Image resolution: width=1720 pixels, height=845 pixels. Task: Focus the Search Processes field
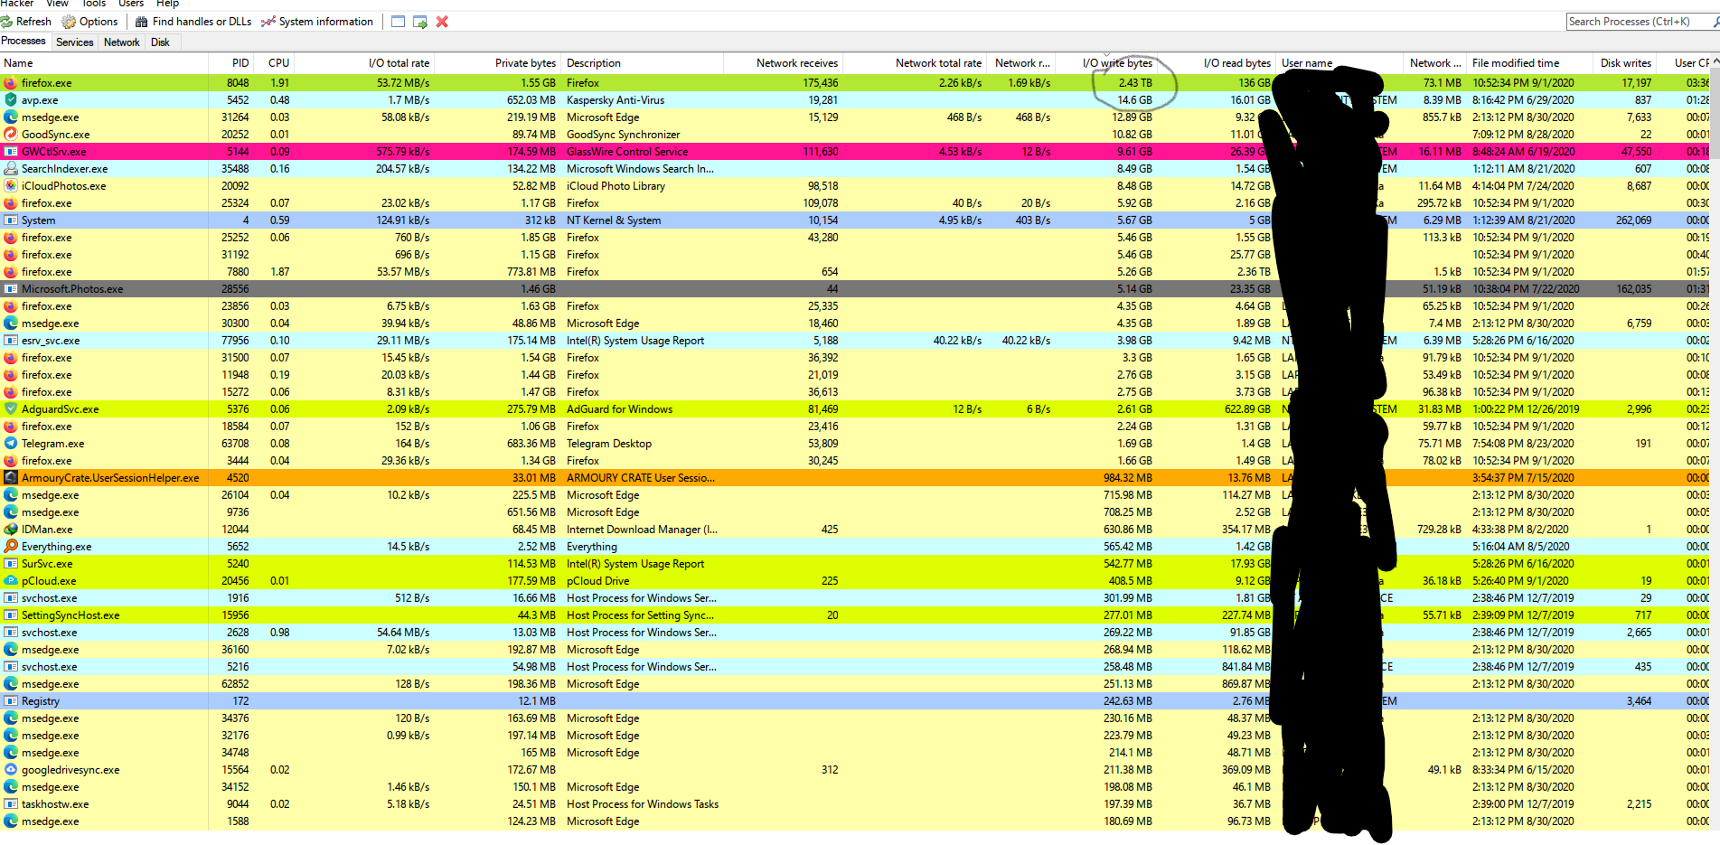pyautogui.click(x=1642, y=22)
